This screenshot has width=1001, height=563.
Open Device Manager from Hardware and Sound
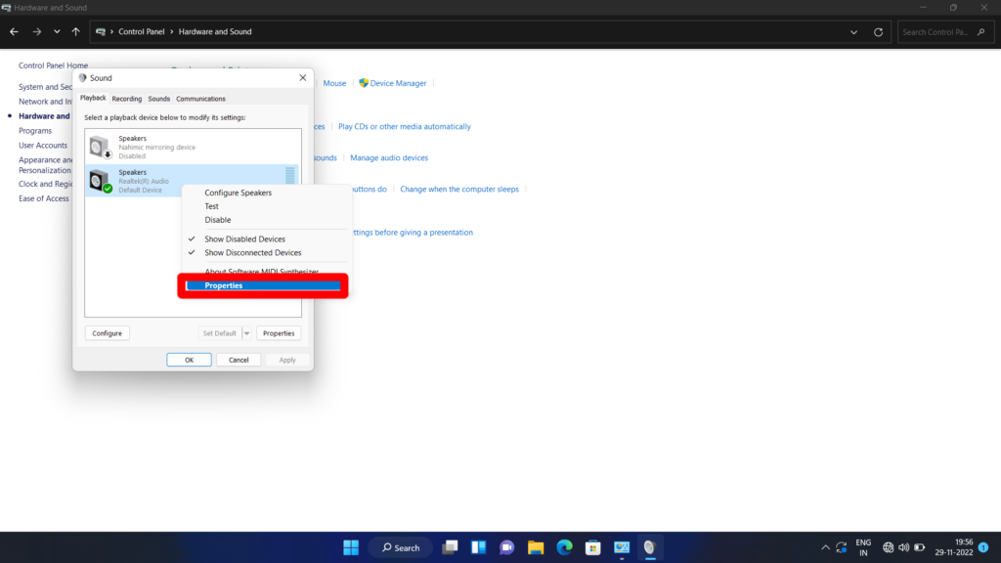[x=397, y=83]
